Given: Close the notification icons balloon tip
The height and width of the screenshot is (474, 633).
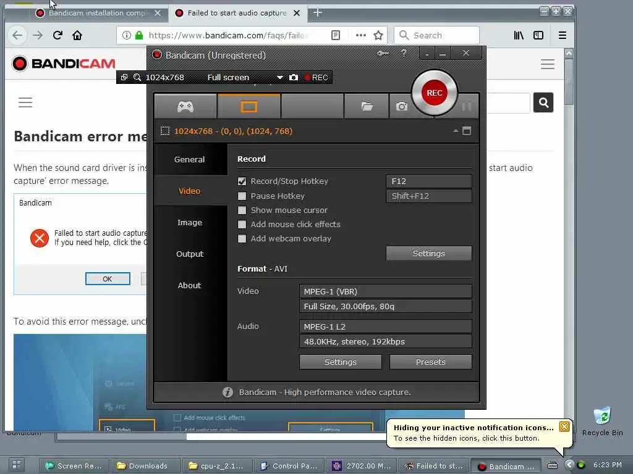Looking at the screenshot, I should pos(564,426).
